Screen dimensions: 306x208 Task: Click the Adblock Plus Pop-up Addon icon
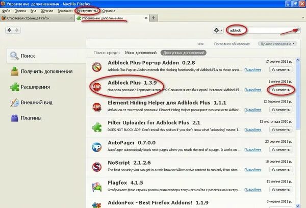[x=97, y=67]
